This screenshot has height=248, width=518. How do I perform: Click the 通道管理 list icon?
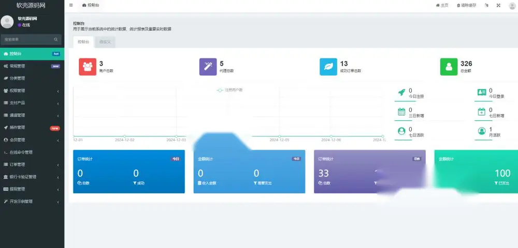6,115
